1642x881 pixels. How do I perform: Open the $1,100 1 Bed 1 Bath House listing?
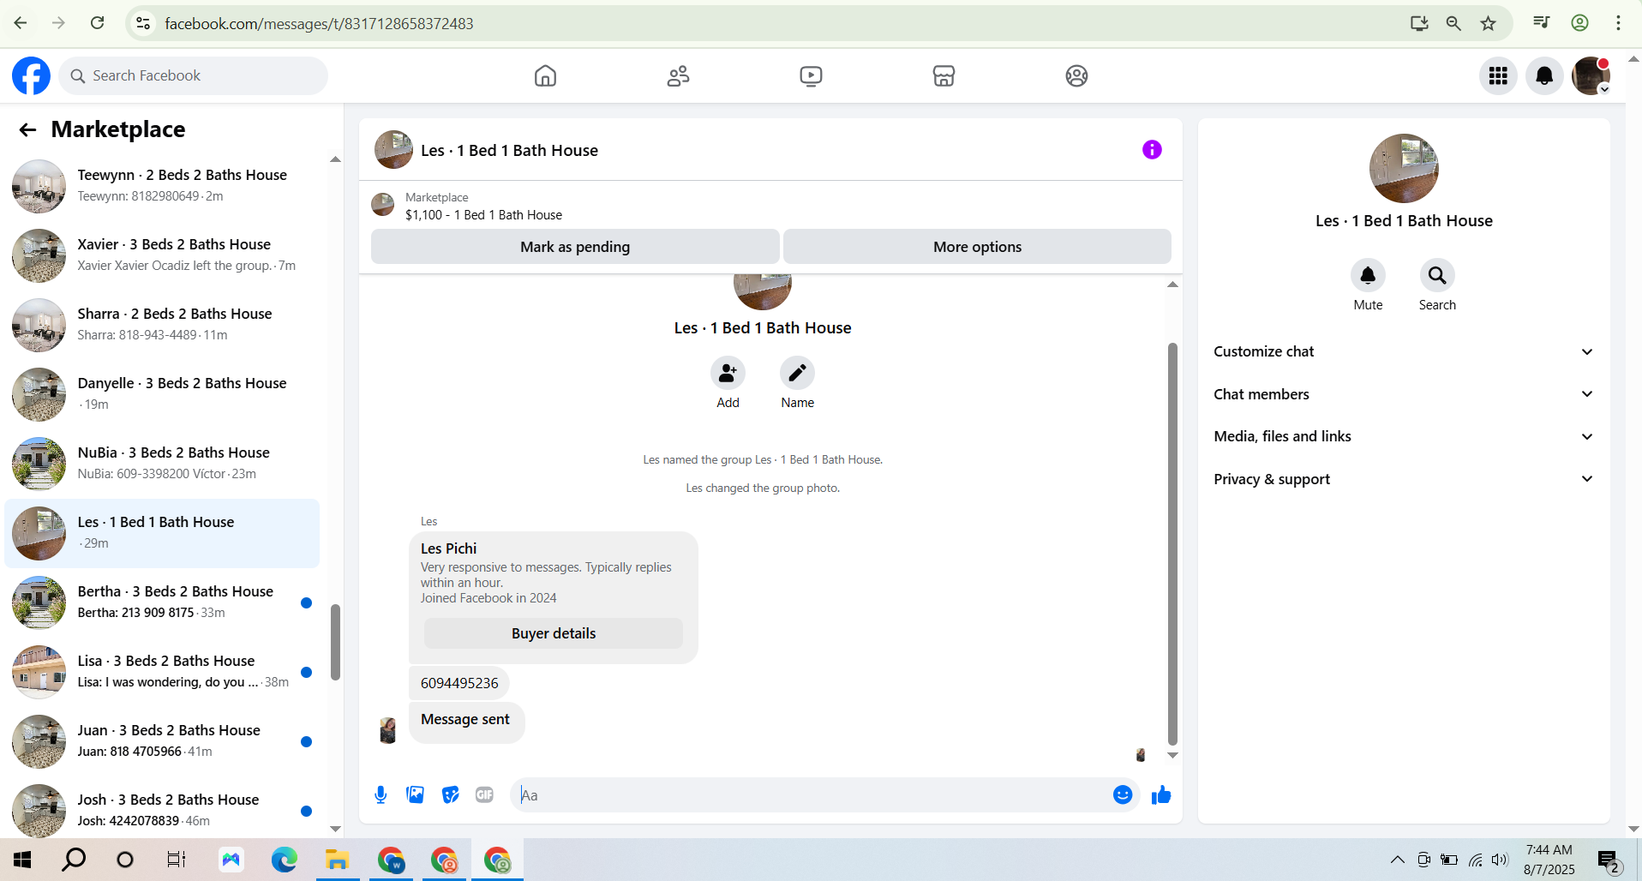[484, 215]
